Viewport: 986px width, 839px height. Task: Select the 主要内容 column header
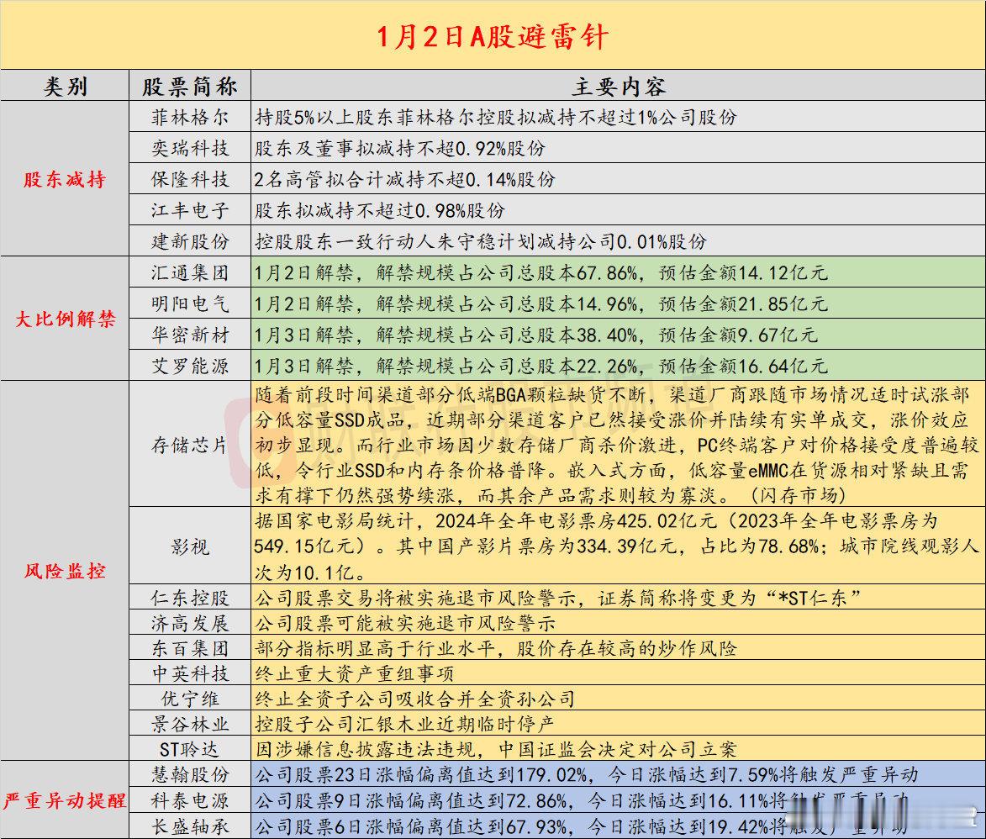point(618,86)
